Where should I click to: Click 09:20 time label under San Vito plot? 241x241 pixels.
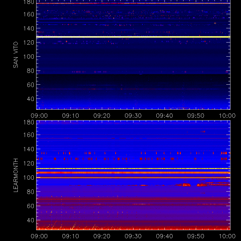102,116
